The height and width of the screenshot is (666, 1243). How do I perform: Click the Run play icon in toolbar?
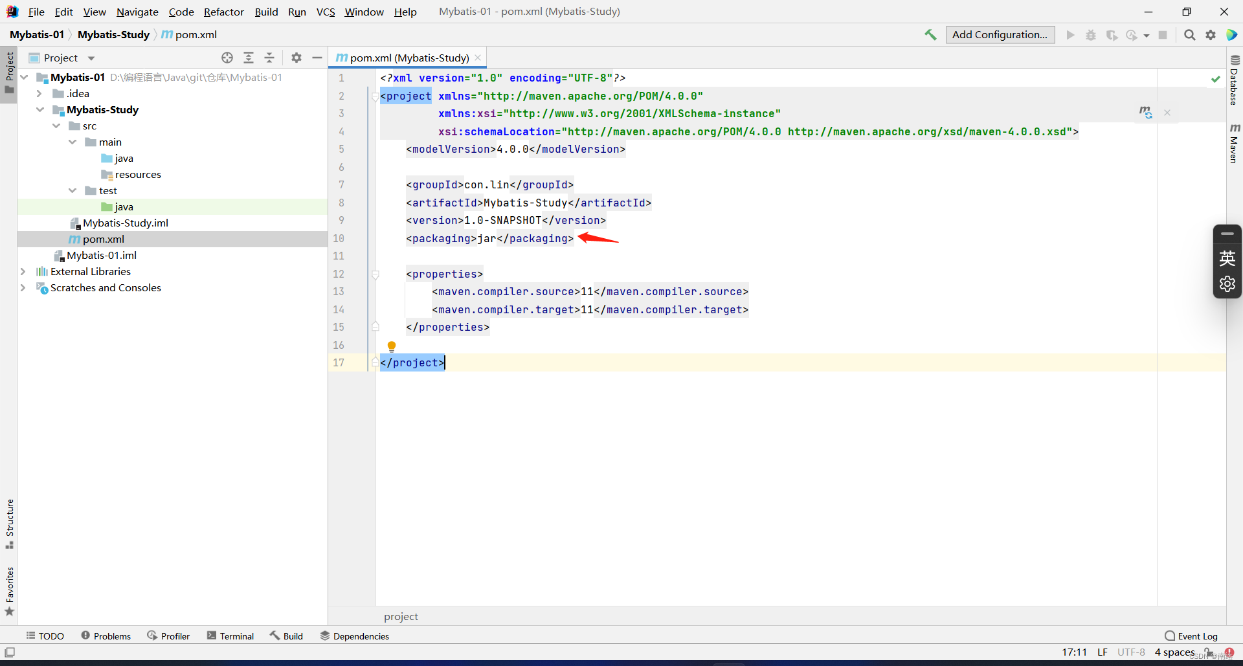point(1071,35)
